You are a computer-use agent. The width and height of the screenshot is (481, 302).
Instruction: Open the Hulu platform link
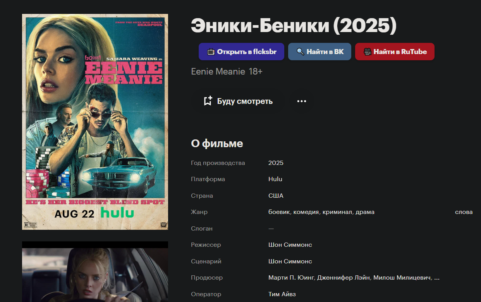coord(275,179)
